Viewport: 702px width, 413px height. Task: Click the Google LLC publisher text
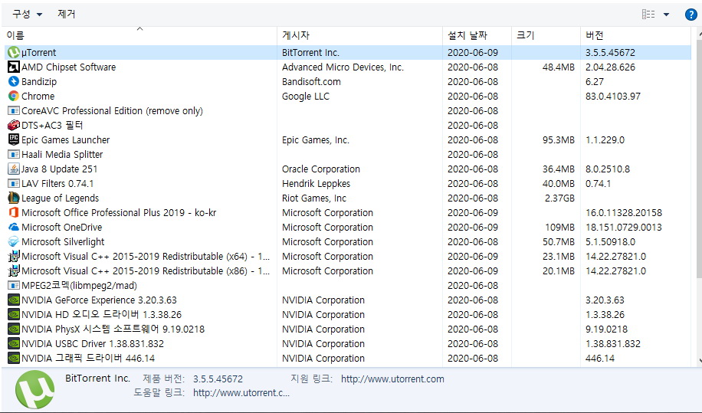pyautogui.click(x=306, y=97)
